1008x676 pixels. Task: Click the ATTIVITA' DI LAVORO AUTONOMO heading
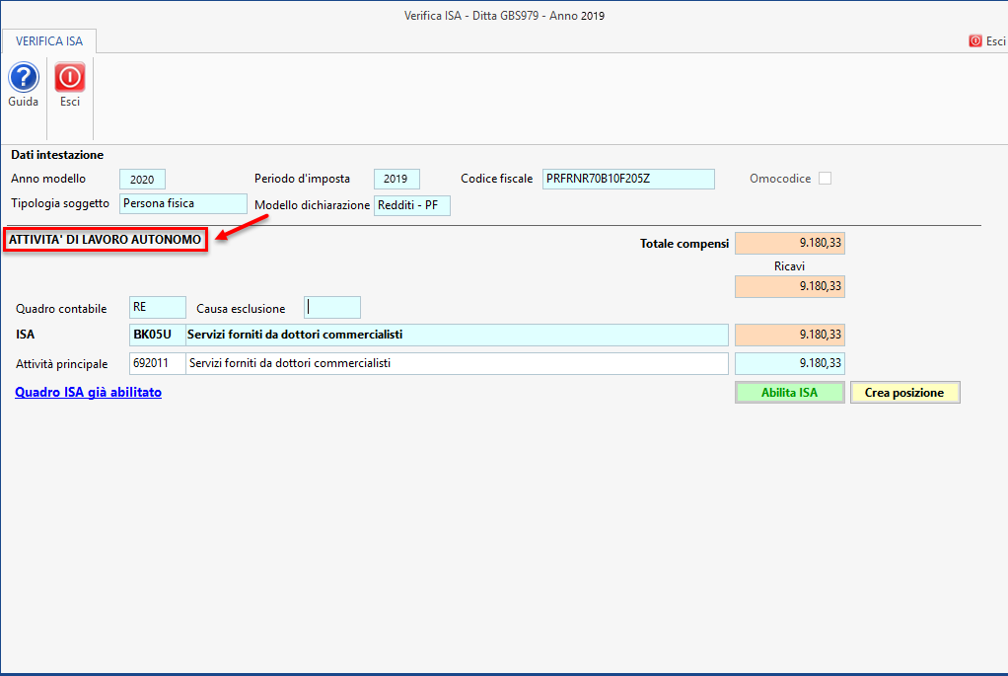point(105,240)
